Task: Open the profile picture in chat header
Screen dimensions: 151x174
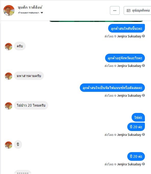Action: tap(9, 10)
